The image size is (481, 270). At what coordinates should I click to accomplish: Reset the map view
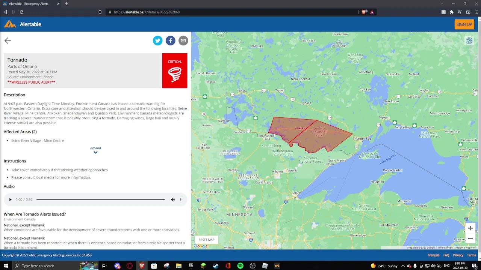click(206, 240)
